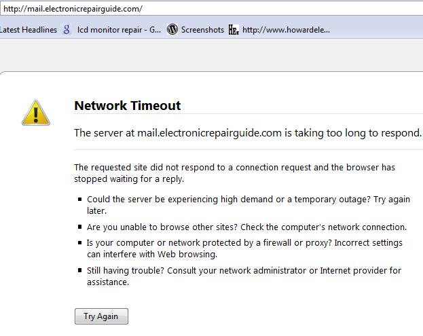Click the 'taking too long to respond' message

click(x=248, y=133)
